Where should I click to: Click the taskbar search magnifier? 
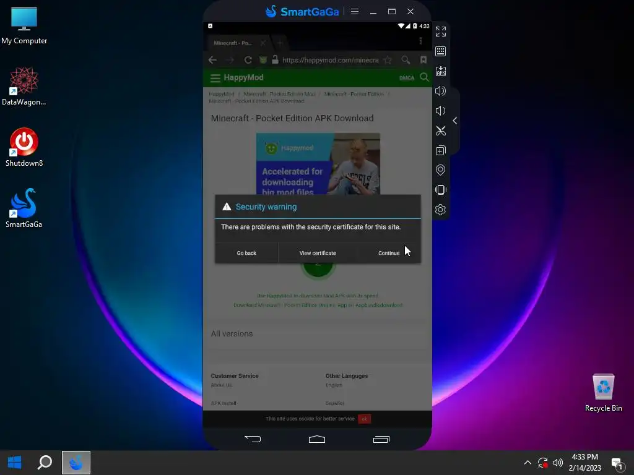tap(45, 463)
